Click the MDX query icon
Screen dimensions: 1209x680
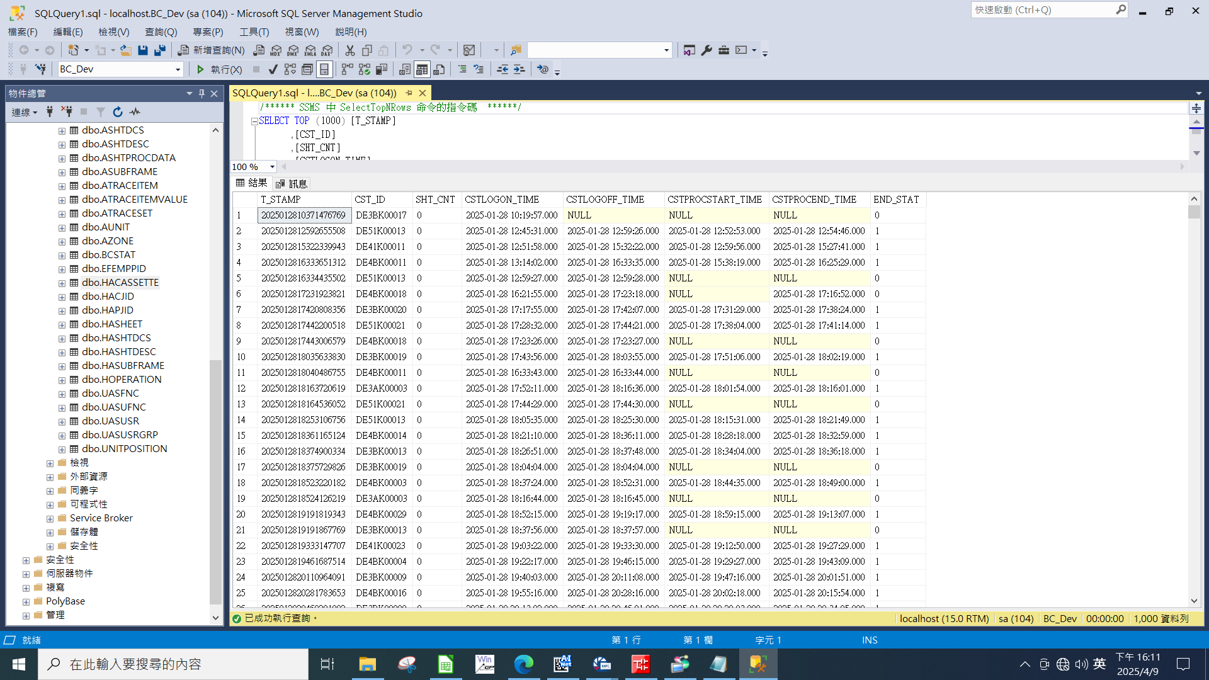(x=276, y=50)
